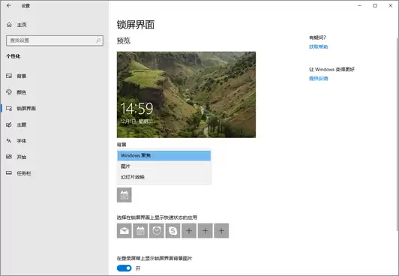Click the Alarms clock quick status tile

pyautogui.click(x=157, y=231)
